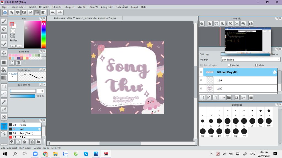Tick the Khóa lock checkbox
Viewport: 282px width, 158px height.
pos(256,65)
